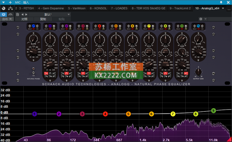The height and width of the screenshot is (142, 232).
Task: Click the 粘贴 paste button
Action: tap(62, 19)
